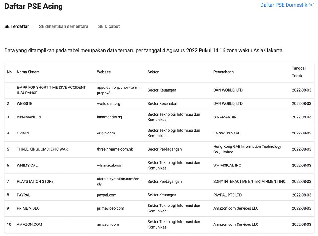318x236 pixels.
Task: Click DAN WORLD, LTD in row 1
Action: pos(228,90)
